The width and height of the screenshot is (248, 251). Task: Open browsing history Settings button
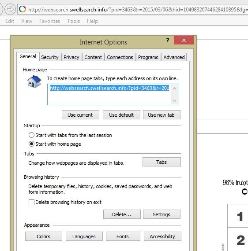(x=162, y=214)
